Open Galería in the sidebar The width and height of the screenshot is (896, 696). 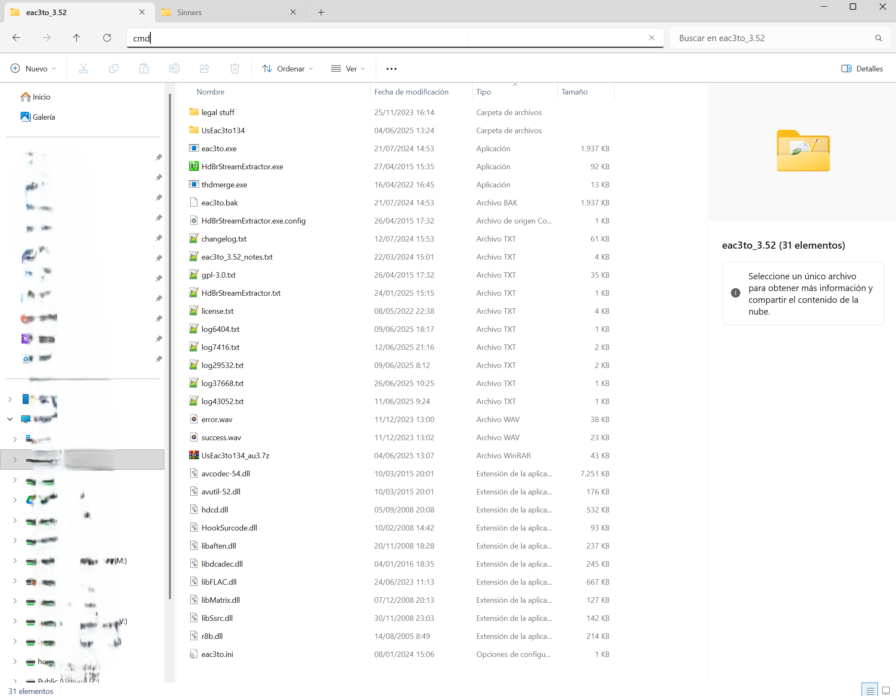pos(43,117)
